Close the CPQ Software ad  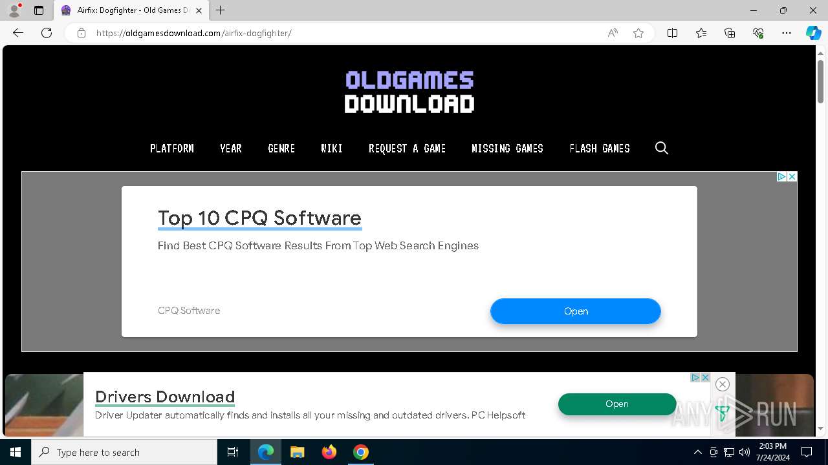(x=792, y=176)
